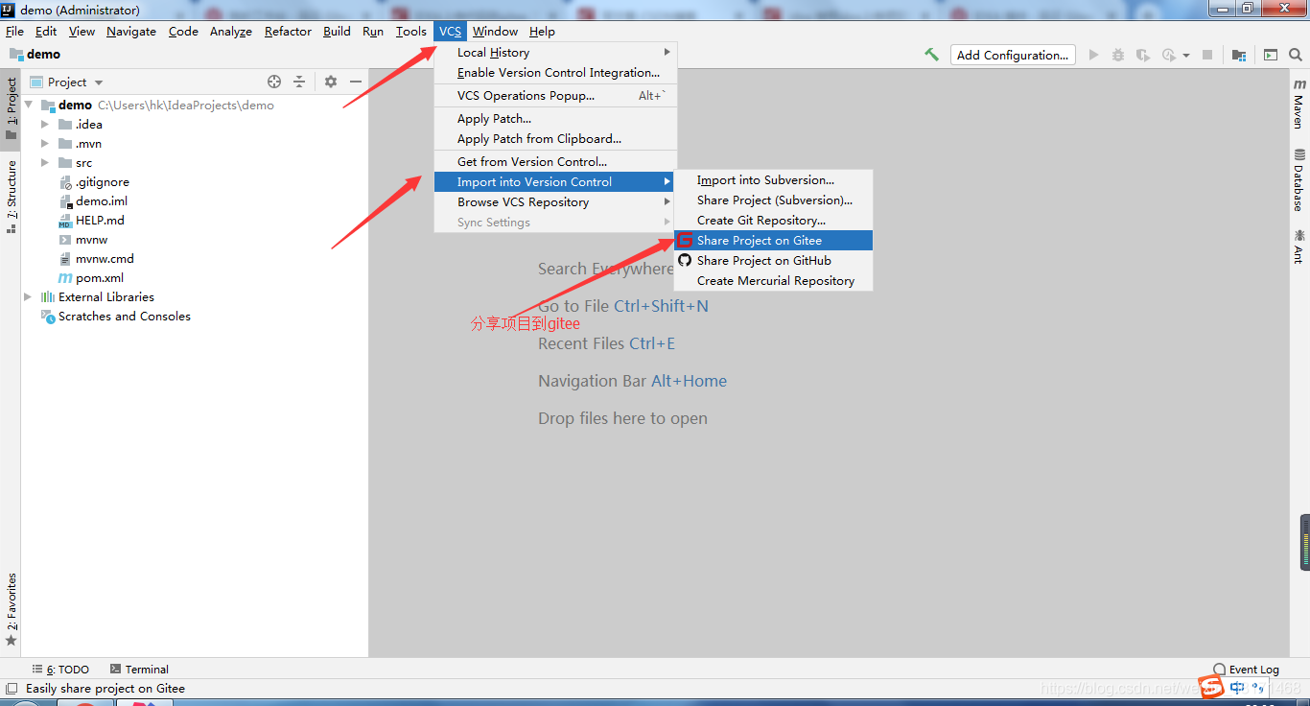Image resolution: width=1310 pixels, height=706 pixels.
Task: Select mvnw.cmd in project tree
Action: (105, 258)
